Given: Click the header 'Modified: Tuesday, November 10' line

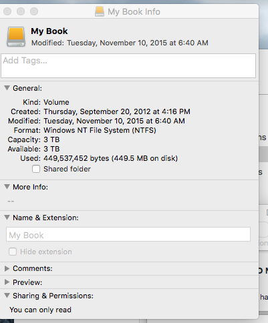Looking at the screenshot, I should coord(120,43).
